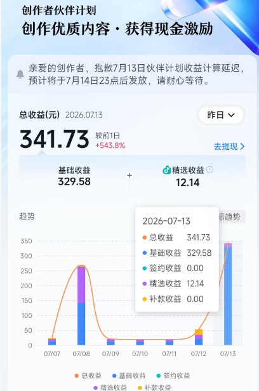Click the 07/09 bar in trend chart

pos(110,342)
